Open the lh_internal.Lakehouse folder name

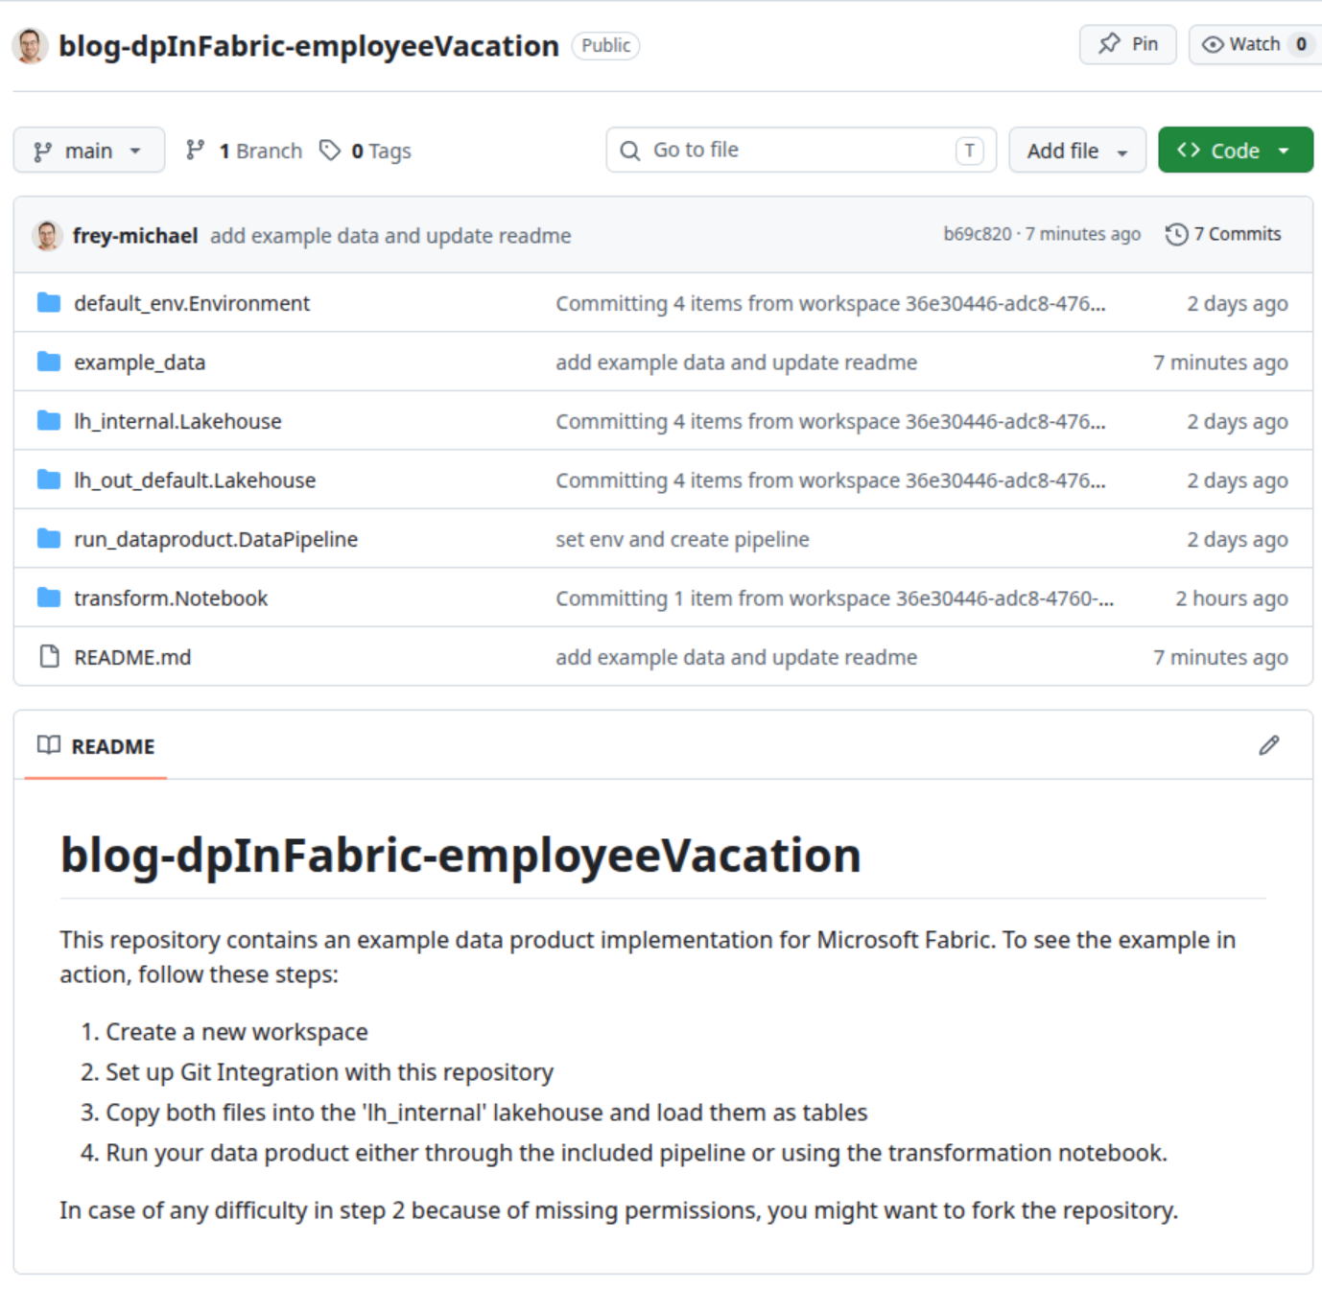point(177,421)
